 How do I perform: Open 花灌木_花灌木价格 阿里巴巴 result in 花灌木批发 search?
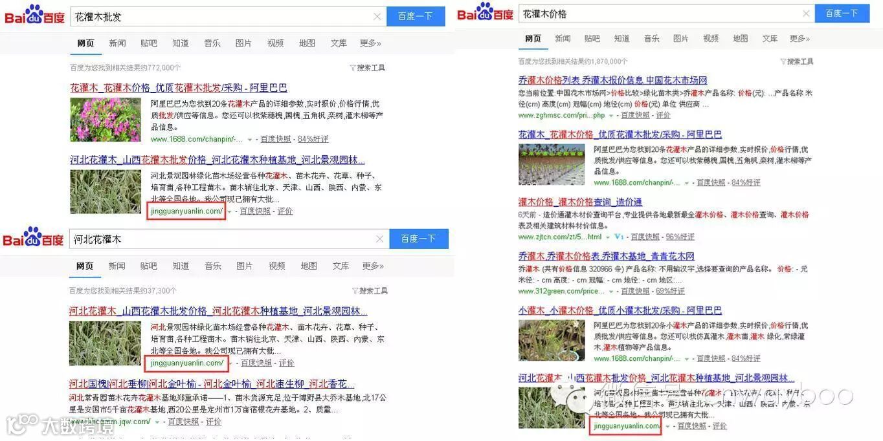click(179, 88)
